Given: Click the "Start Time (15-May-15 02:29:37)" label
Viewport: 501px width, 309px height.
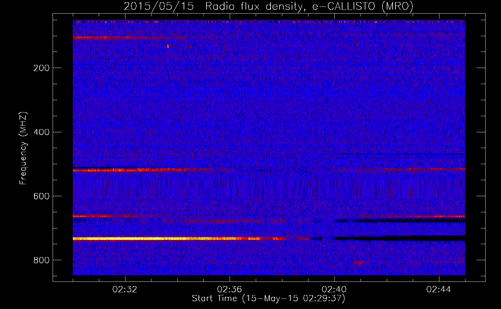Looking at the screenshot, I should (x=268, y=298).
